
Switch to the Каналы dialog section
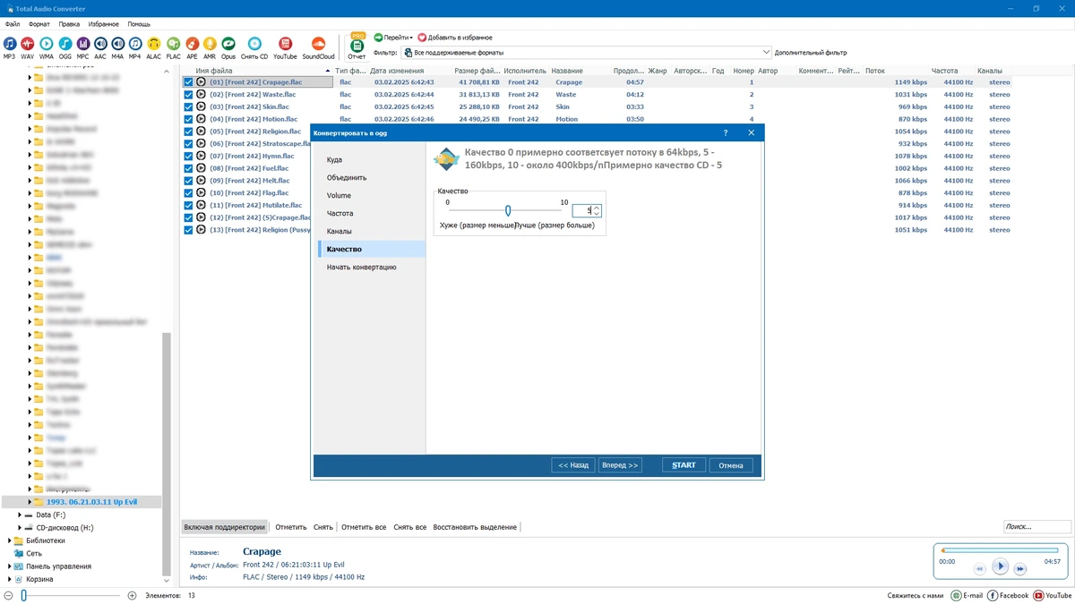coord(340,231)
